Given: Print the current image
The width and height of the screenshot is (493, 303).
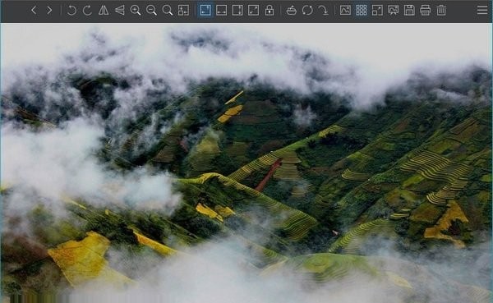Looking at the screenshot, I should (425, 11).
